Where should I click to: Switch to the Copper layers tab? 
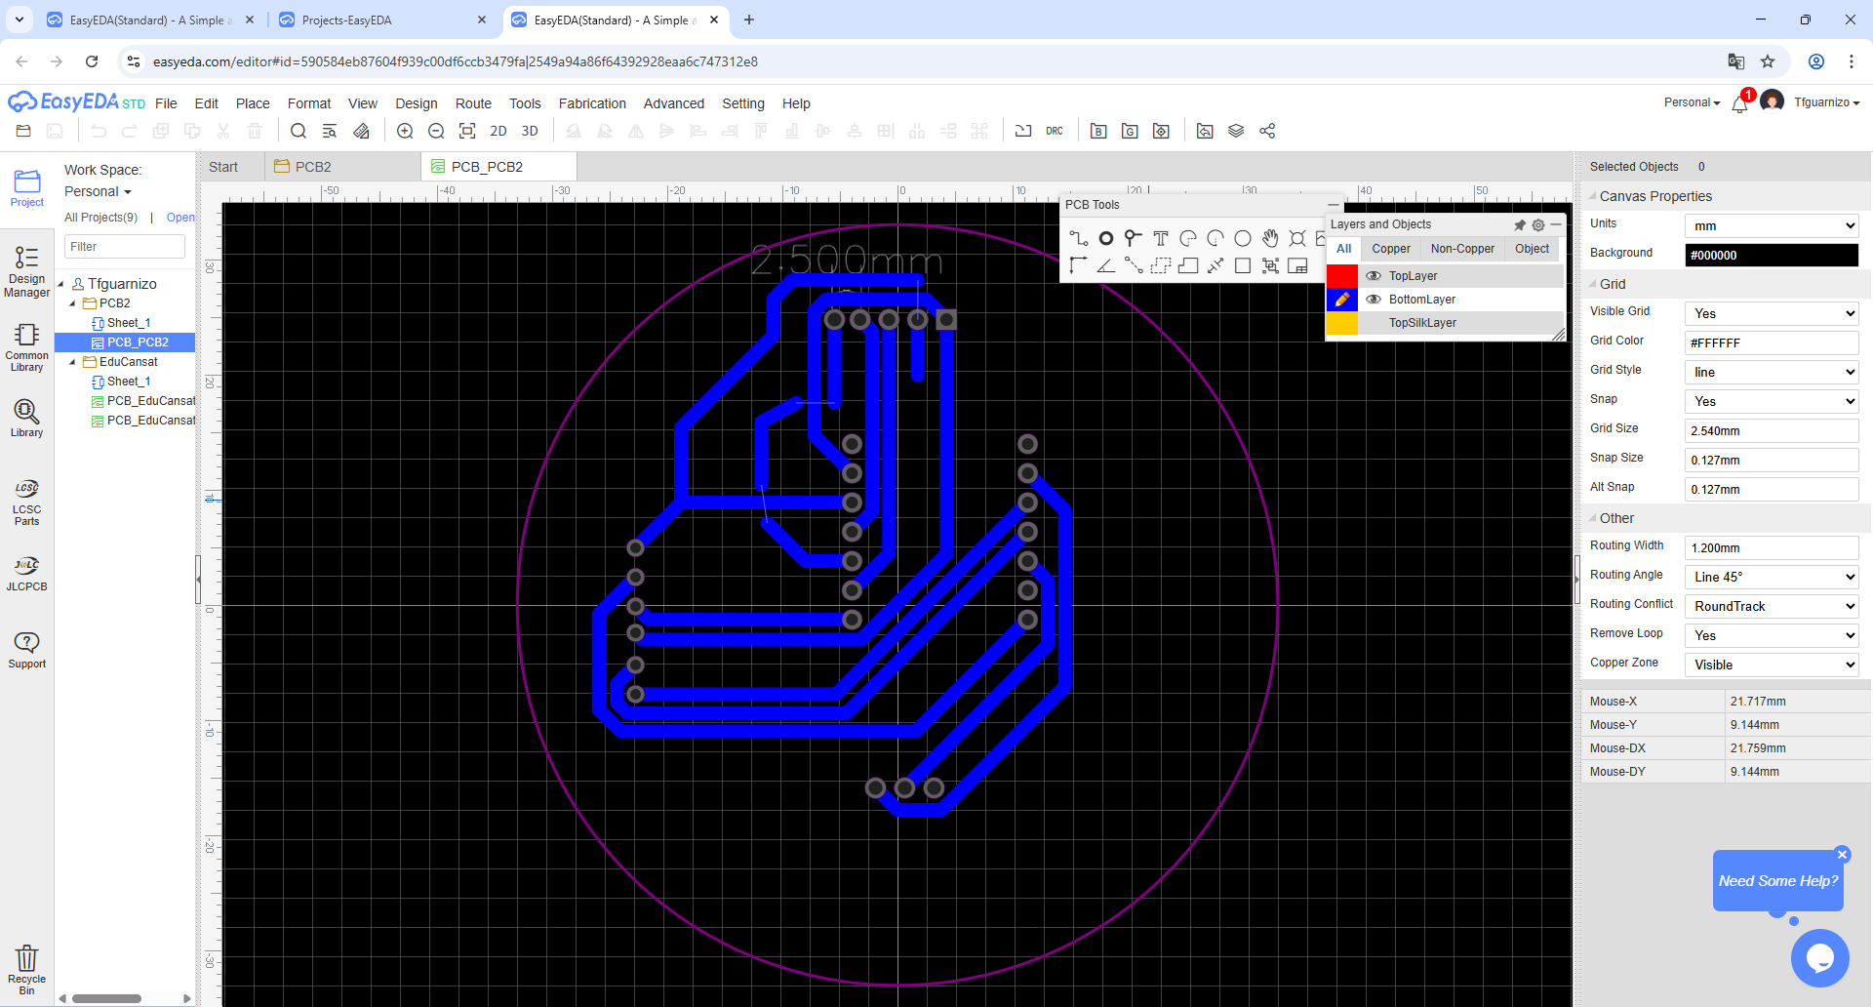pos(1391,249)
